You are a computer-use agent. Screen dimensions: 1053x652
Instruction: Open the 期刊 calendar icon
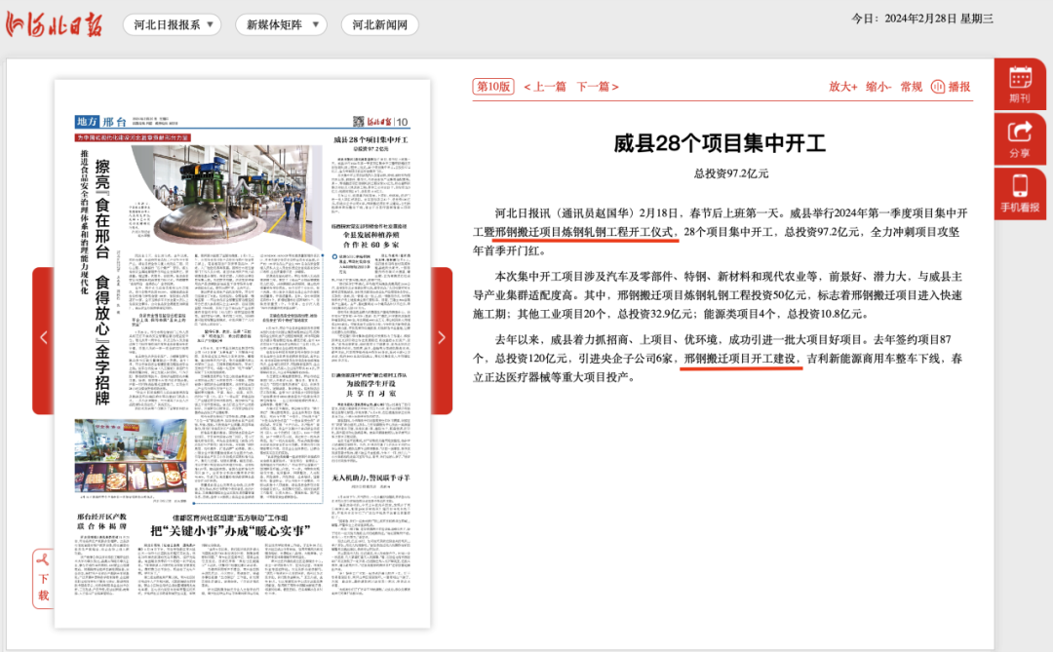(x=1020, y=84)
